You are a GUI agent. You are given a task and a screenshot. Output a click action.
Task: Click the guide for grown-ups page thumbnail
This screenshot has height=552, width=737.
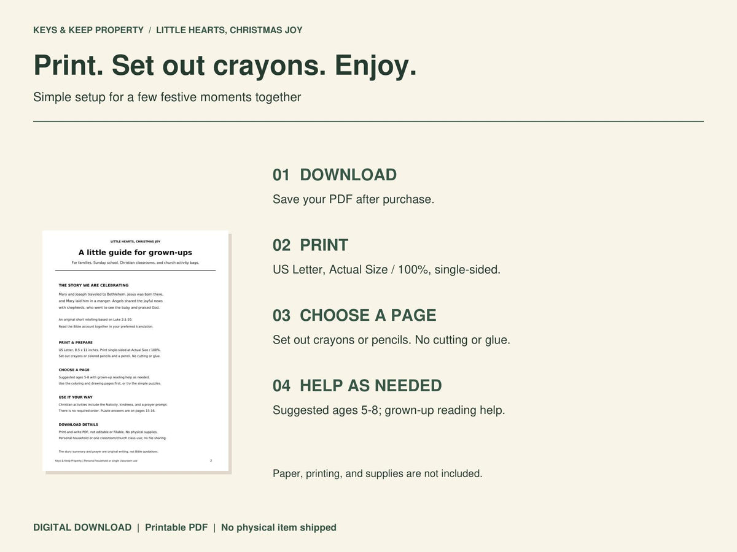(135, 351)
